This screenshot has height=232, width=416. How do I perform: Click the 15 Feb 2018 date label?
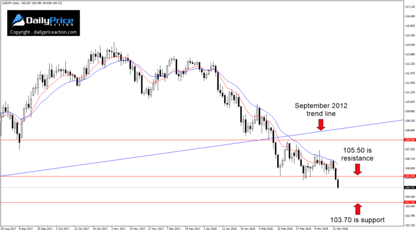click(x=285, y=229)
